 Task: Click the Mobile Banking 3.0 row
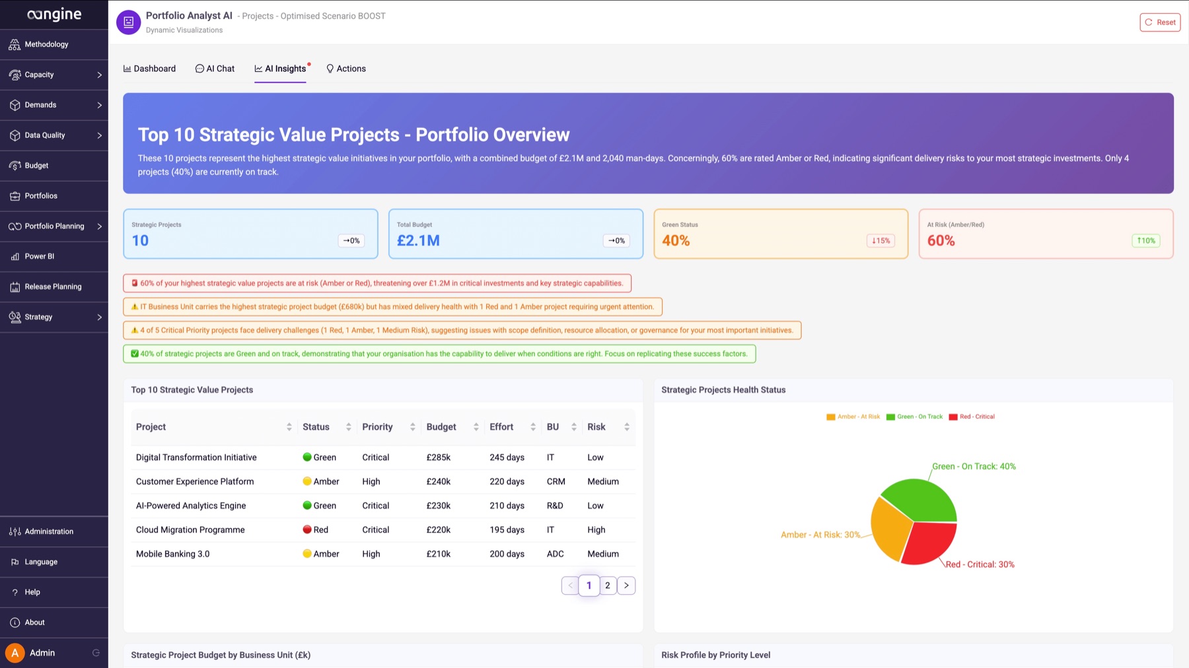point(383,554)
